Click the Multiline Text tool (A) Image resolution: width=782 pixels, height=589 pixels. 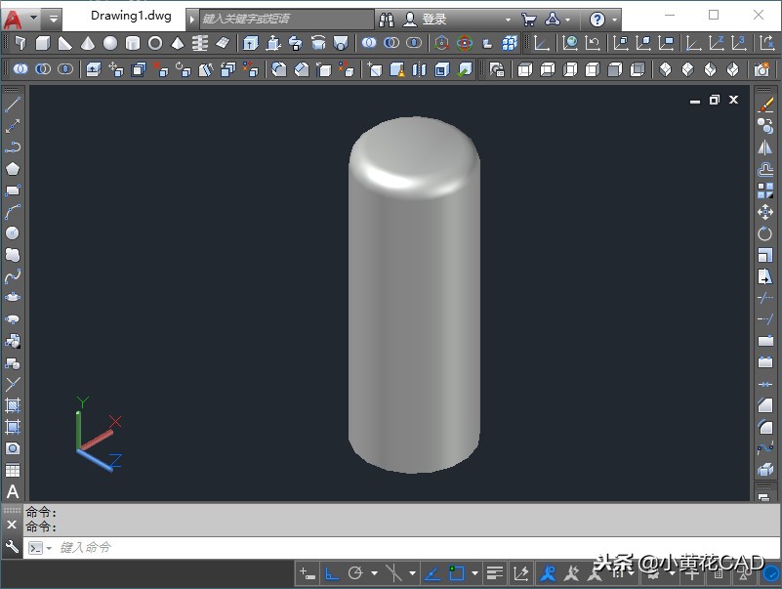pos(13,491)
